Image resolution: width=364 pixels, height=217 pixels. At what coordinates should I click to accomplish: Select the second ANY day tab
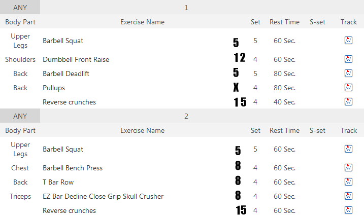click(x=20, y=116)
